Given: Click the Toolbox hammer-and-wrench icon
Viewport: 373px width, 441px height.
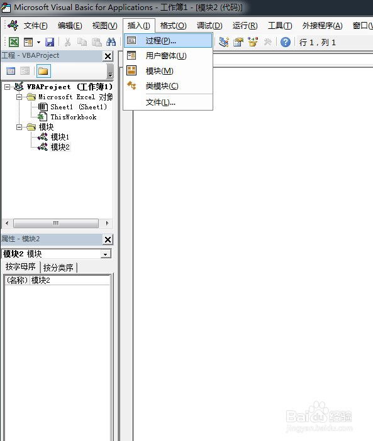Looking at the screenshot, I should point(268,42).
